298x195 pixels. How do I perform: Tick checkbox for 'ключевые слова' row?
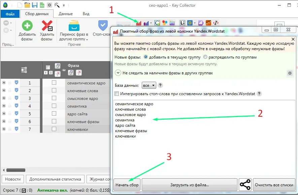click(54, 90)
